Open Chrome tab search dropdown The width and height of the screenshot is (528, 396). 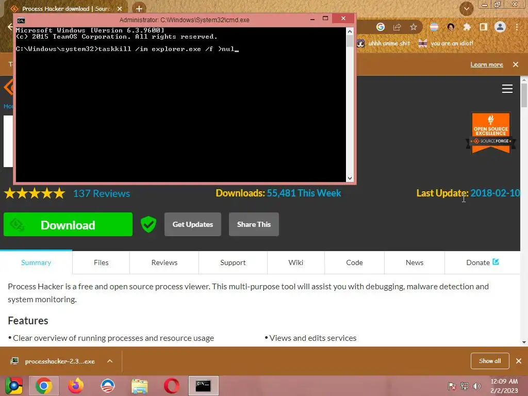[467, 9]
